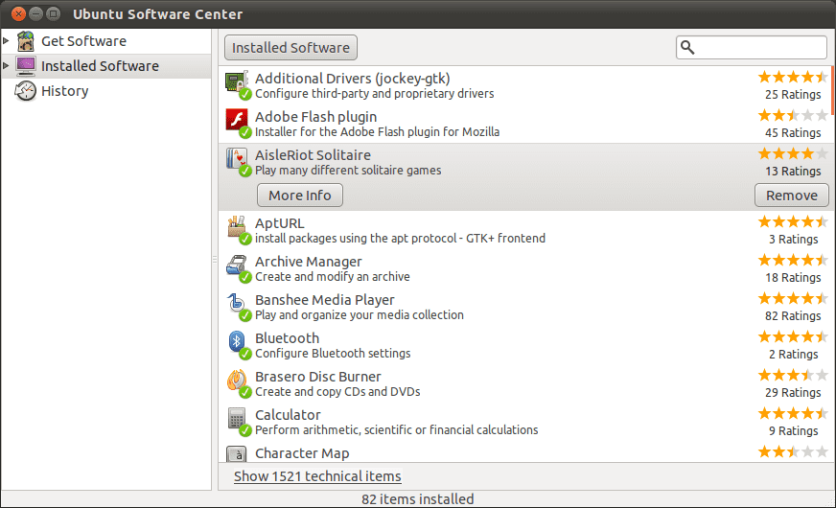Select the AptURL title
The height and width of the screenshot is (508, 836).
pyautogui.click(x=279, y=223)
